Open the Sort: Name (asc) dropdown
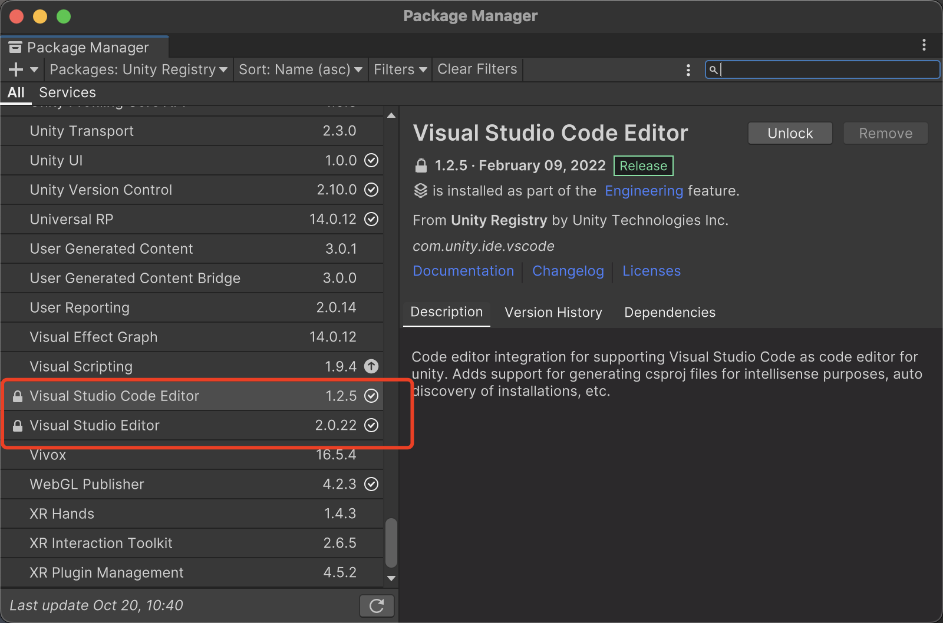Viewport: 943px width, 623px height. [301, 69]
